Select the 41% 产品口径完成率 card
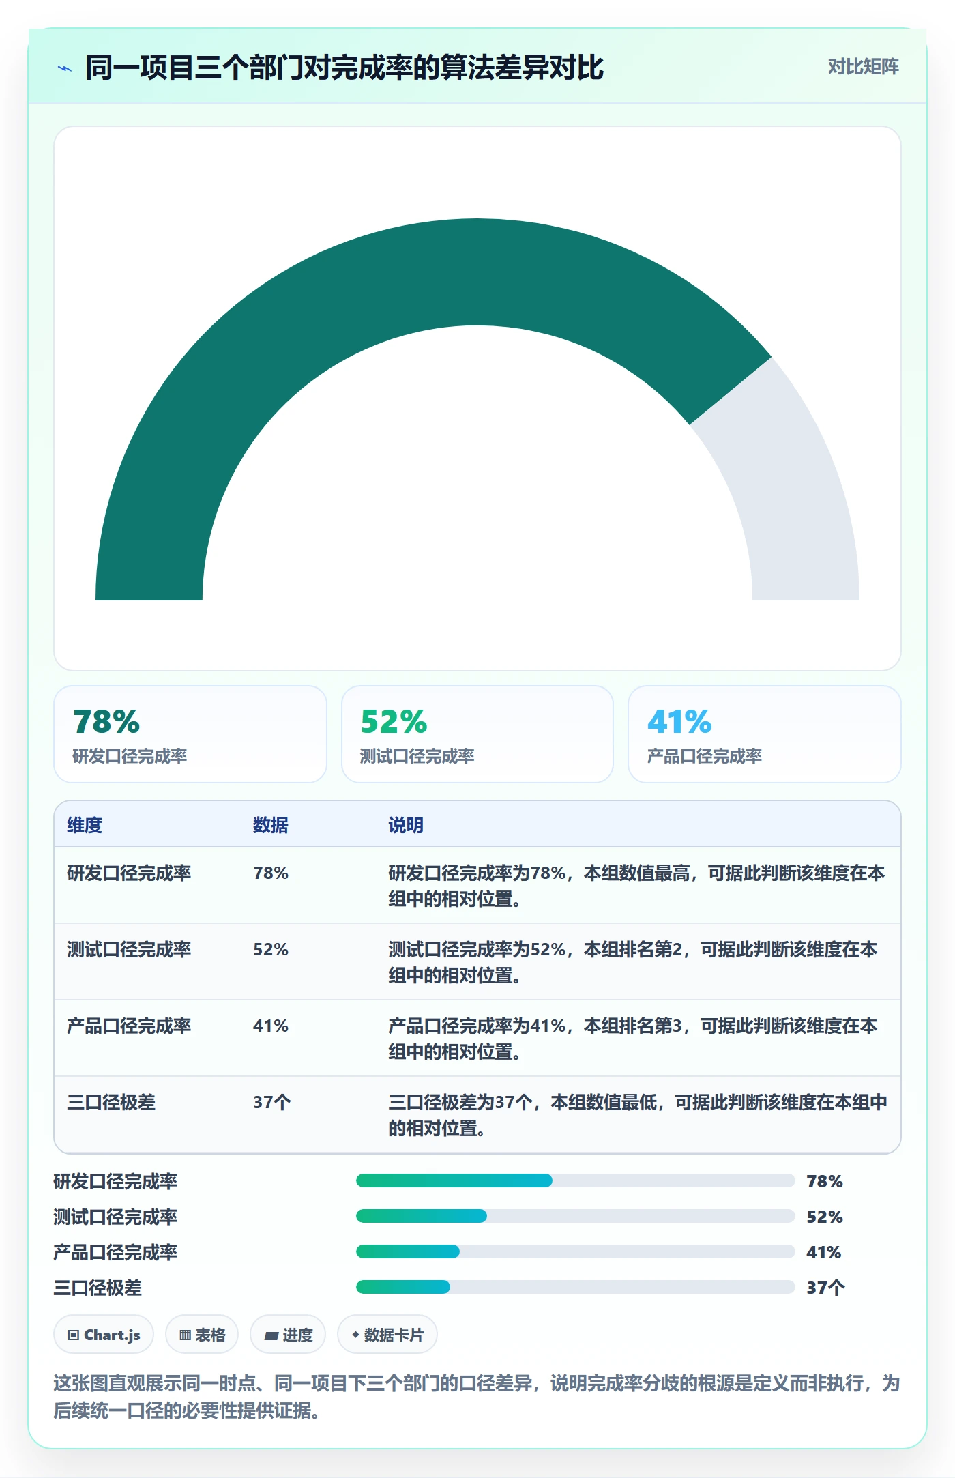This screenshot has height=1478, width=955. [765, 734]
